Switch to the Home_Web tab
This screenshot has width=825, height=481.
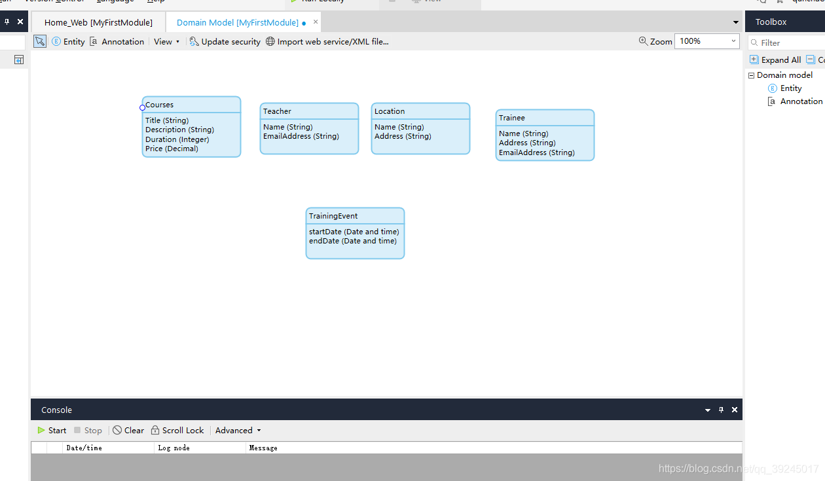[x=98, y=22]
